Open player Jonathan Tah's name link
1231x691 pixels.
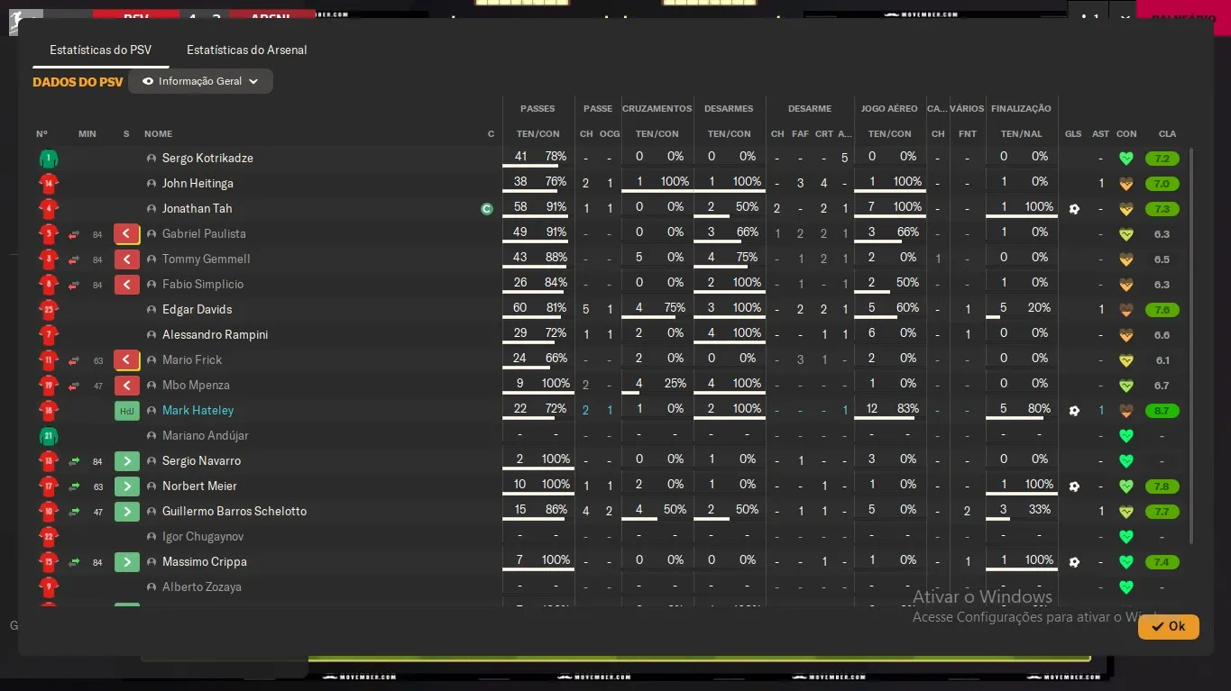[x=197, y=209]
